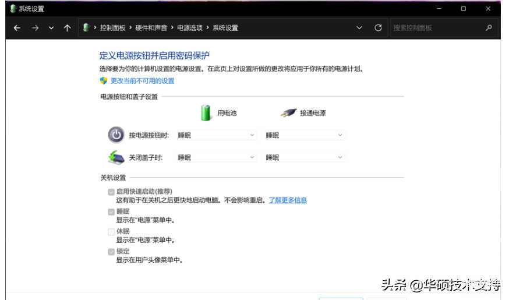Click the battery icon in address bar
This screenshot has width=509, height=300.
[86, 27]
